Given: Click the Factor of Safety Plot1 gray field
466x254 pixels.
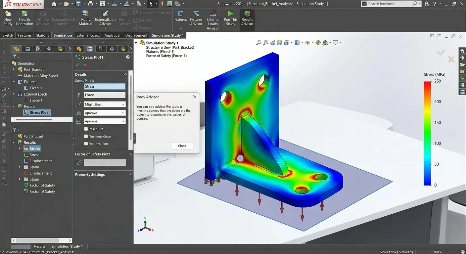Looking at the screenshot, I should (105, 162).
